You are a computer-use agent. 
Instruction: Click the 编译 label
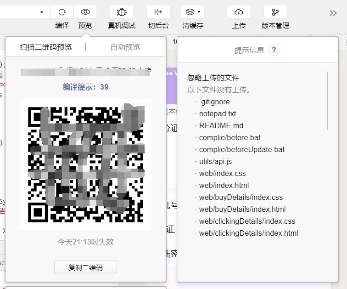pos(62,25)
